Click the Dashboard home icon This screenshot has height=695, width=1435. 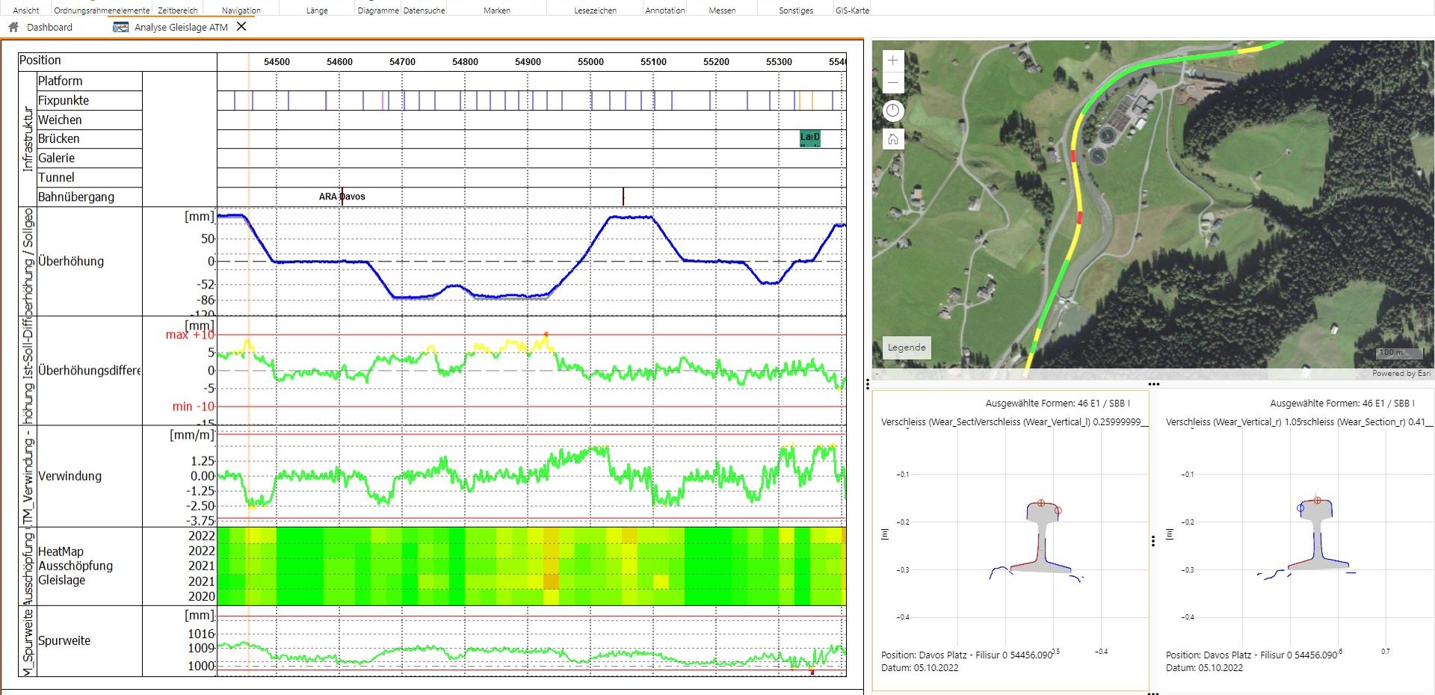click(x=13, y=27)
